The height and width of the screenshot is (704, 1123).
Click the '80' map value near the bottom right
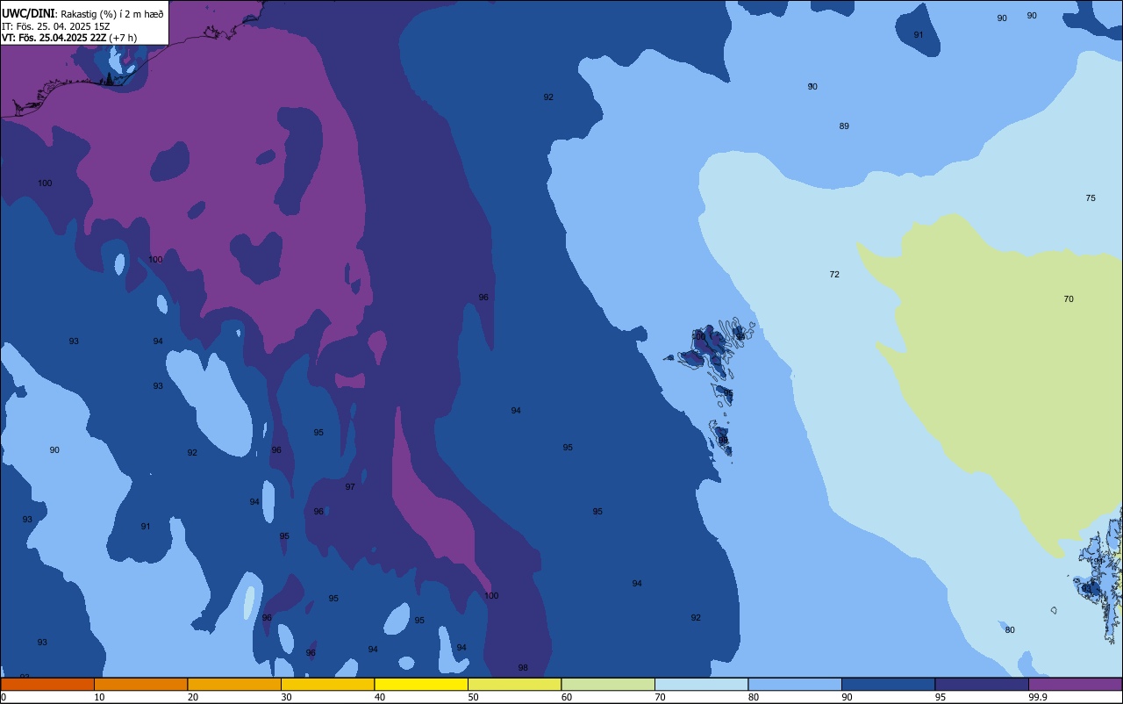[x=1010, y=630]
